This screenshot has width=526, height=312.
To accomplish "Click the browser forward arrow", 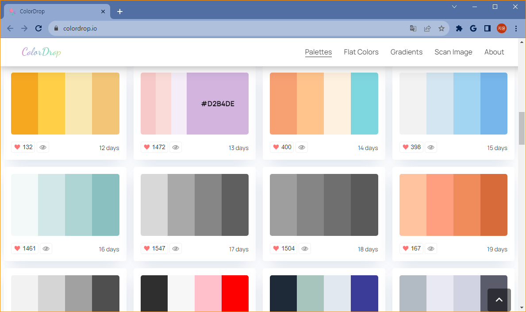I will pos(24,28).
